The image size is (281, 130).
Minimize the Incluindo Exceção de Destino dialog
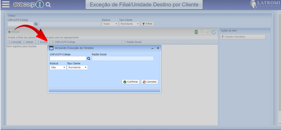pos(152,48)
